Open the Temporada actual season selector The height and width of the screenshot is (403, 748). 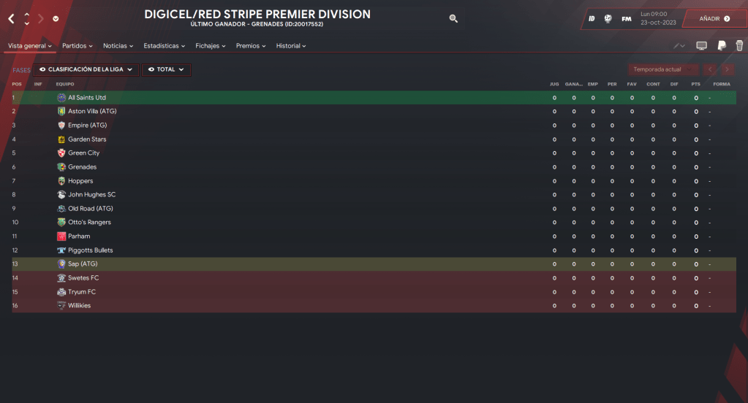click(662, 69)
